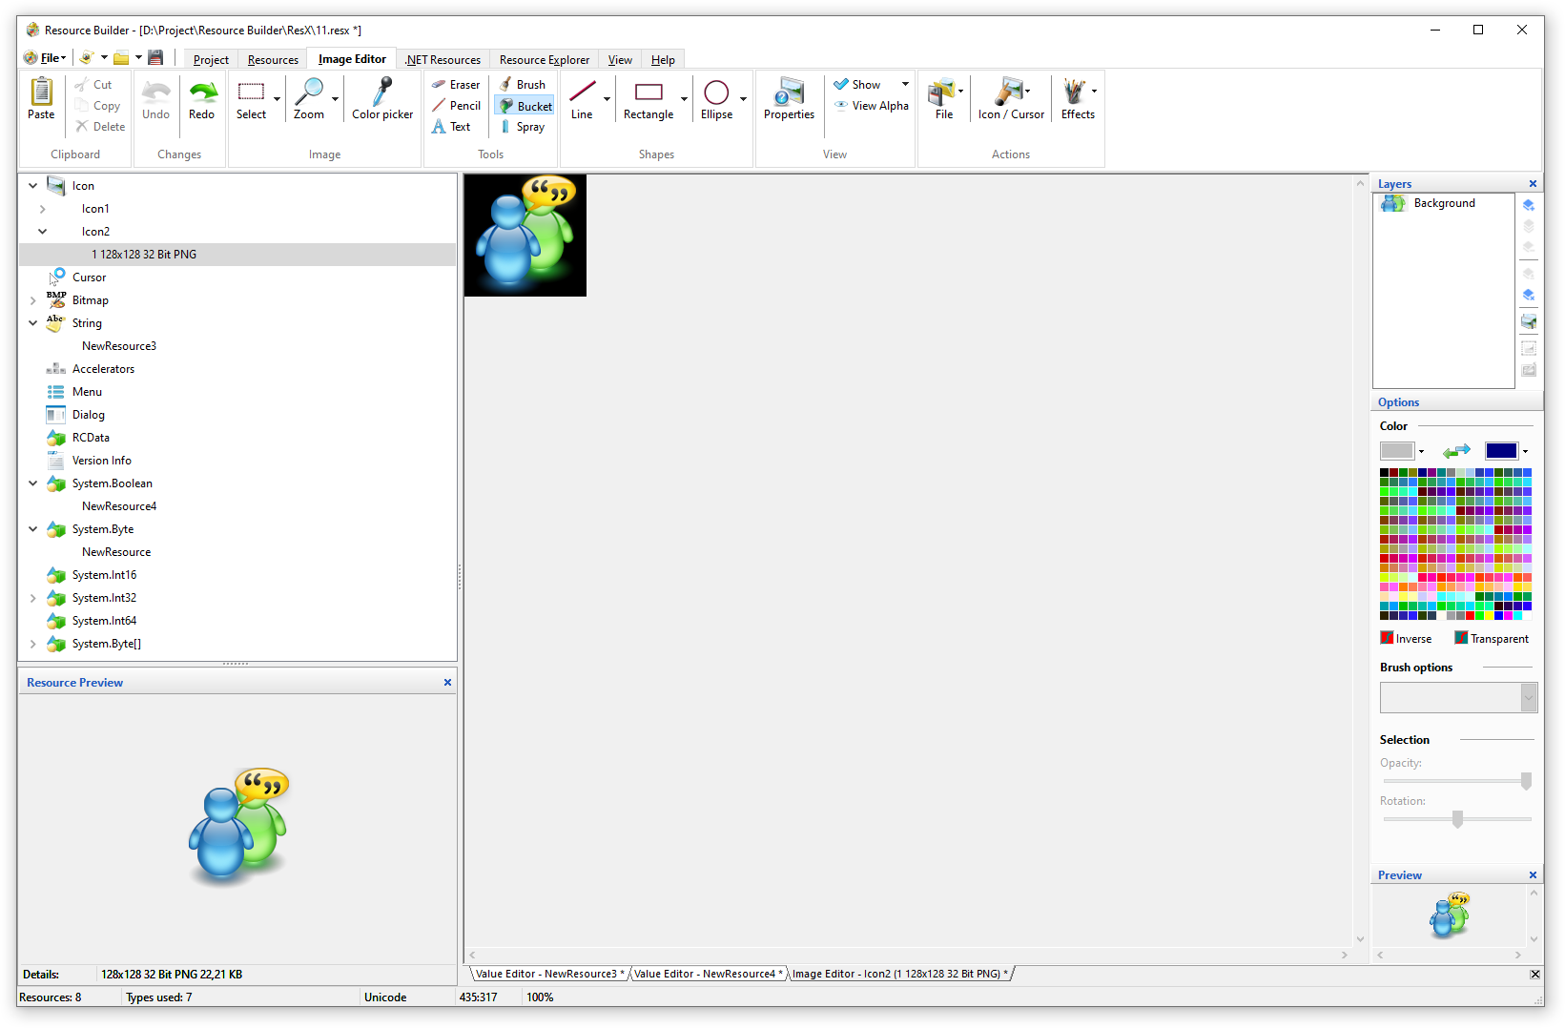Click the foreground gray color swatch

(x=1396, y=451)
